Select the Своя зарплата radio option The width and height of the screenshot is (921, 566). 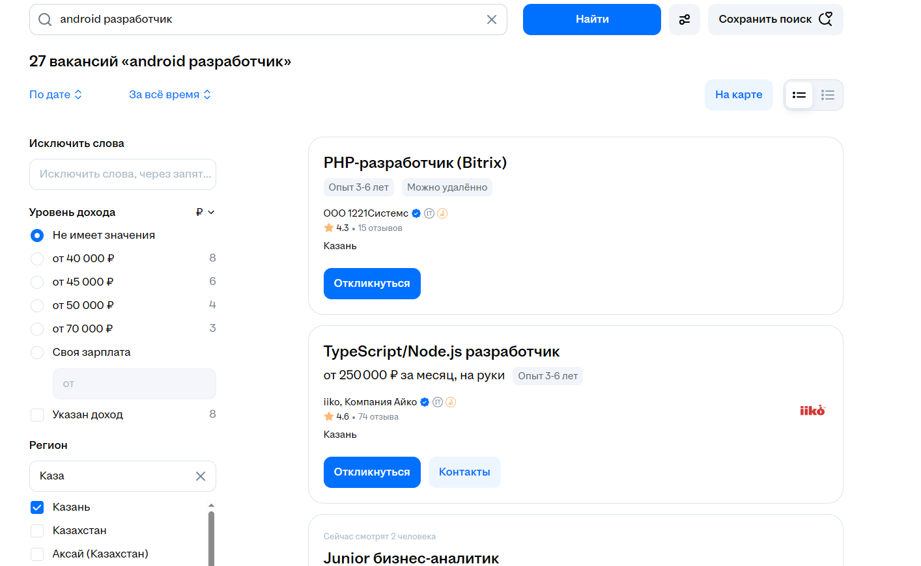point(37,353)
